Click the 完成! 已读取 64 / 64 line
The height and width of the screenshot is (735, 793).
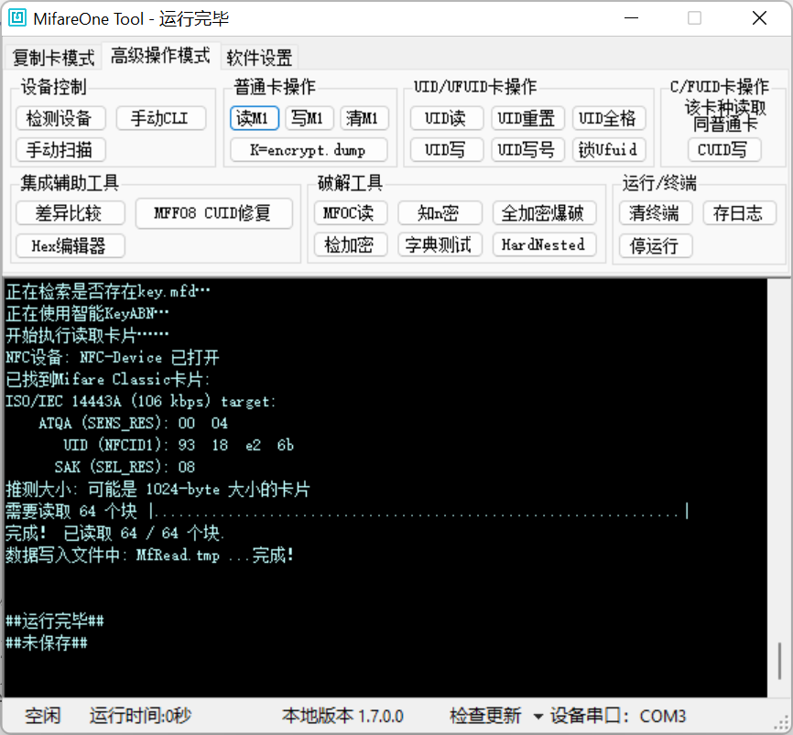point(114,533)
